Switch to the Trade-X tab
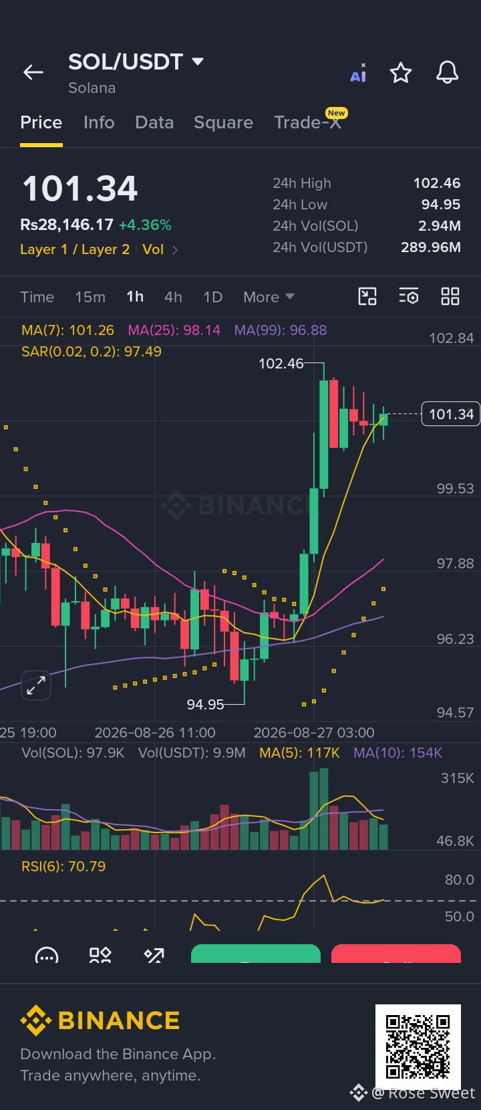481x1110 pixels. pos(308,122)
